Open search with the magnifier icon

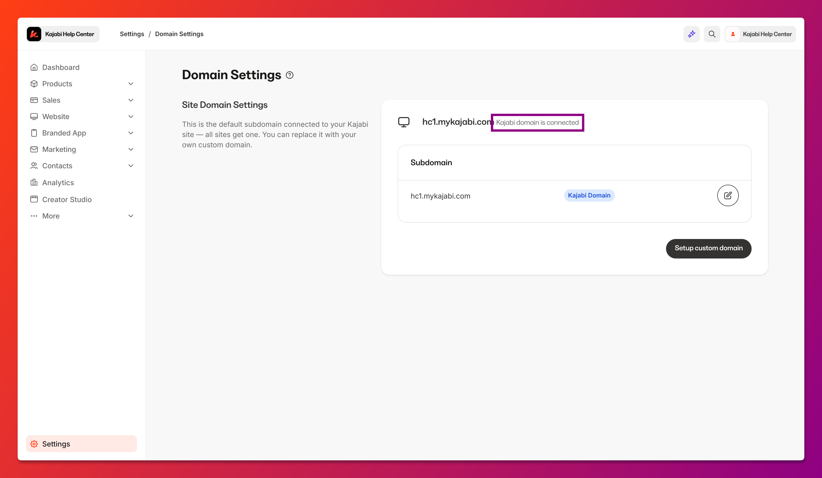712,34
